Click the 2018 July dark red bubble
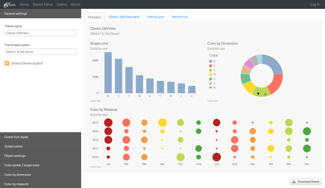Viewport: 325px width, 188px height. coord(217,157)
